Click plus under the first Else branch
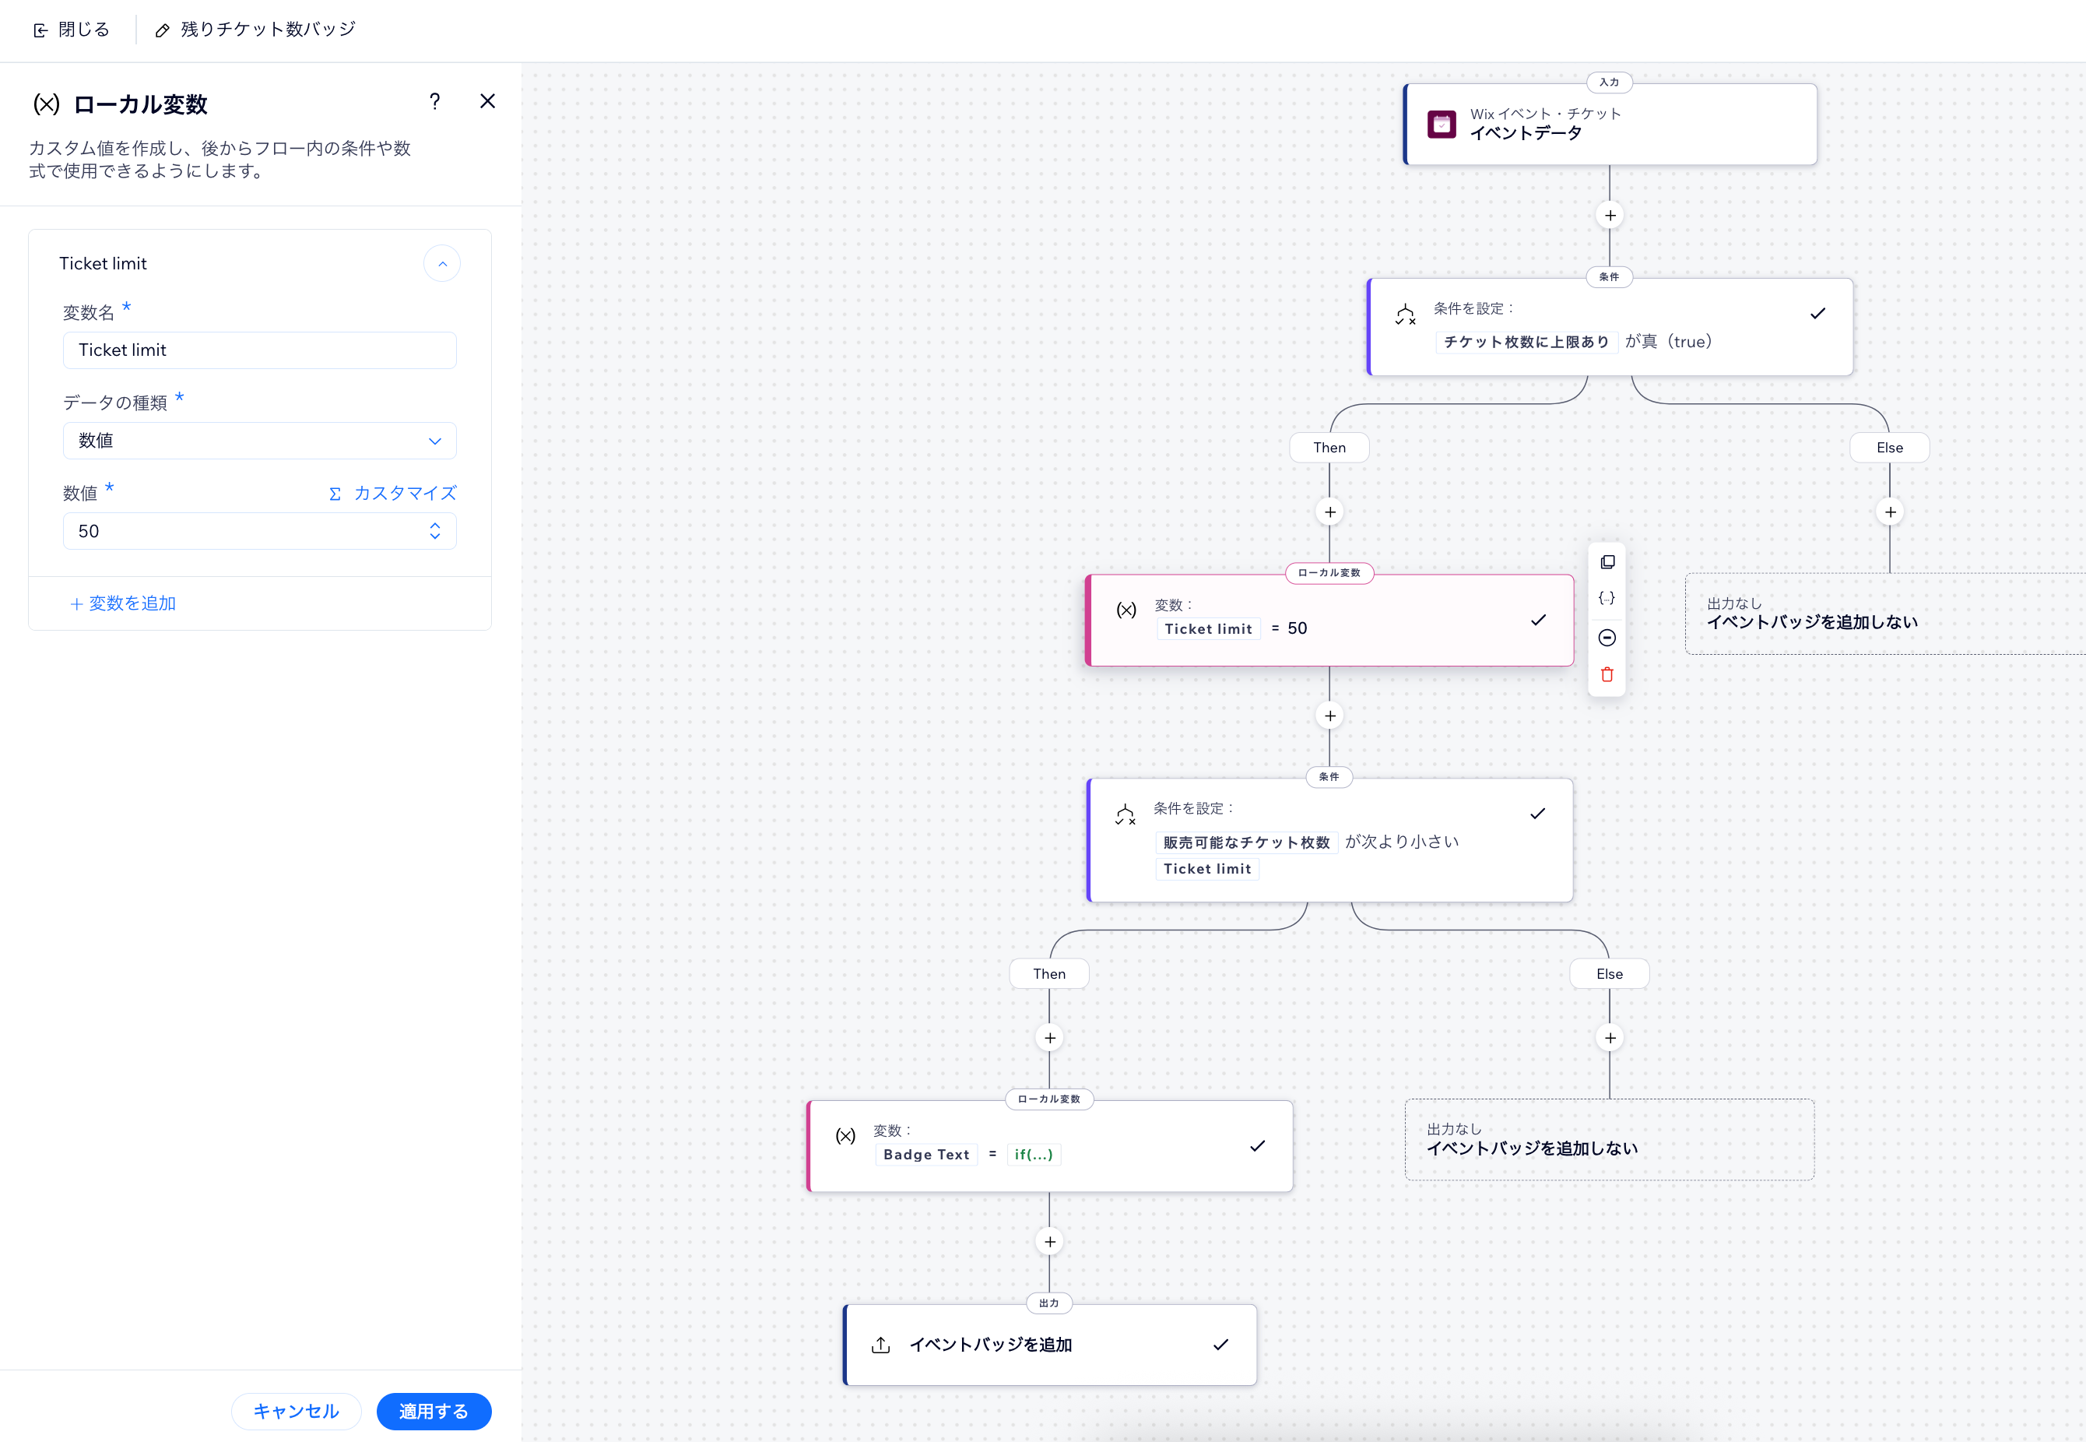Viewport: 2086px width, 1442px height. 1889,512
